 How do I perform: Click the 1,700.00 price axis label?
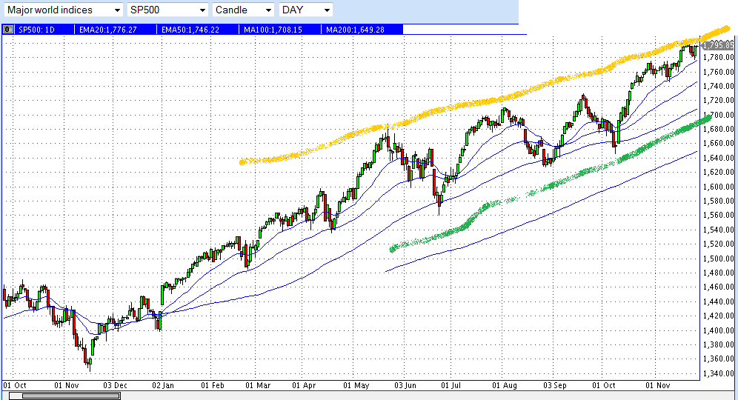718,115
